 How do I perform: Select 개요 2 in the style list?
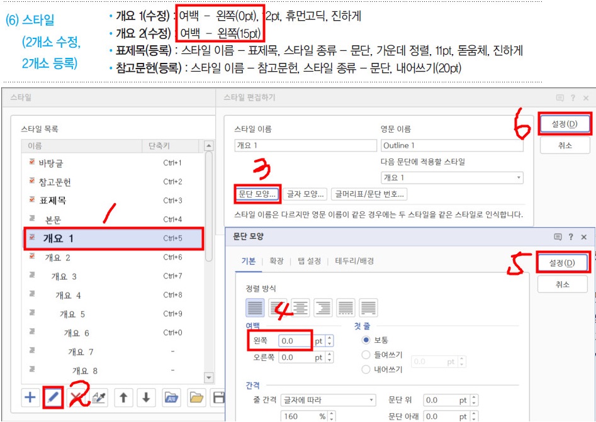point(57,258)
